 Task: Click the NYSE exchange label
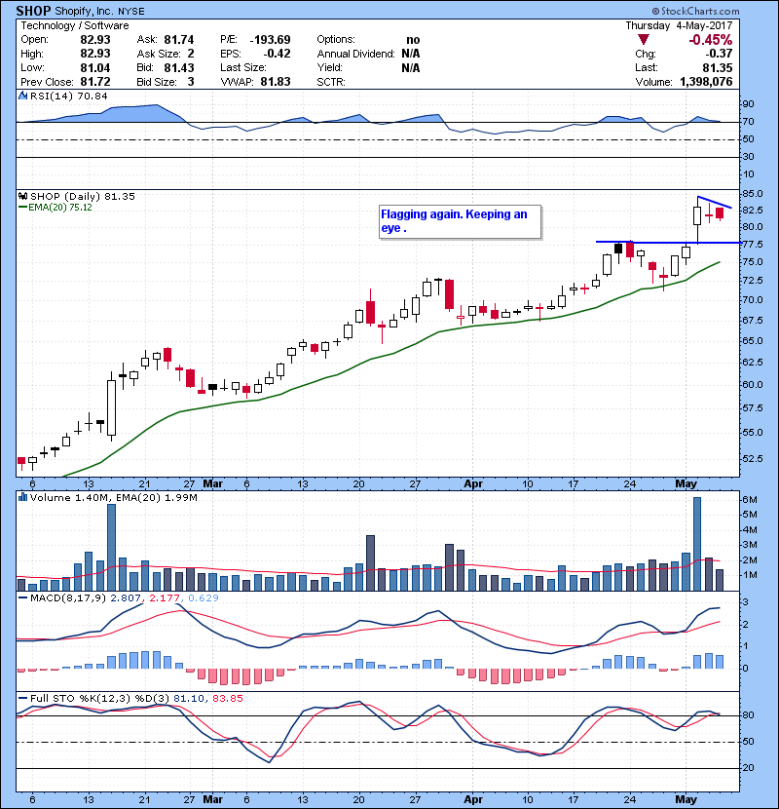[x=131, y=12]
